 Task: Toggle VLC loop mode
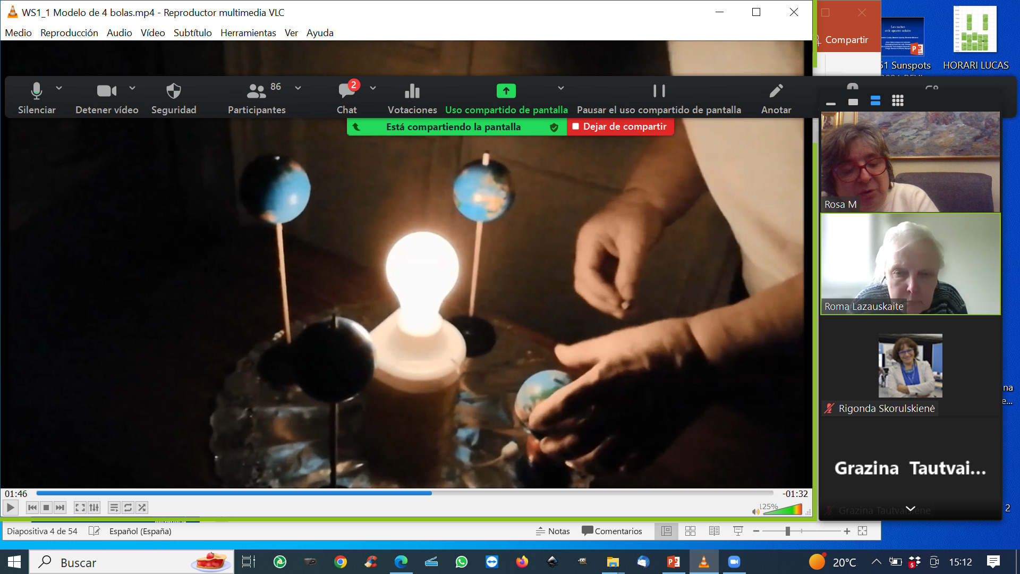[x=128, y=508]
